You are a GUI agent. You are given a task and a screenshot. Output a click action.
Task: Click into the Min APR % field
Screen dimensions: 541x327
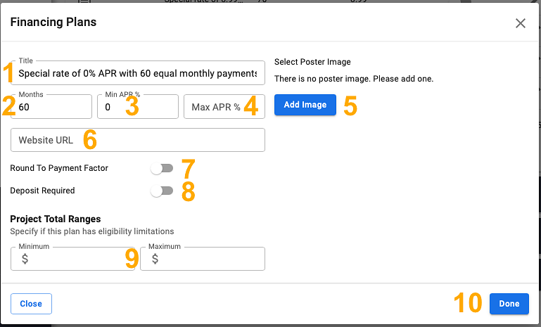tap(138, 107)
